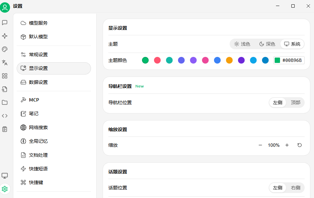
Task: Maximize the settings window
Action: [293, 6]
